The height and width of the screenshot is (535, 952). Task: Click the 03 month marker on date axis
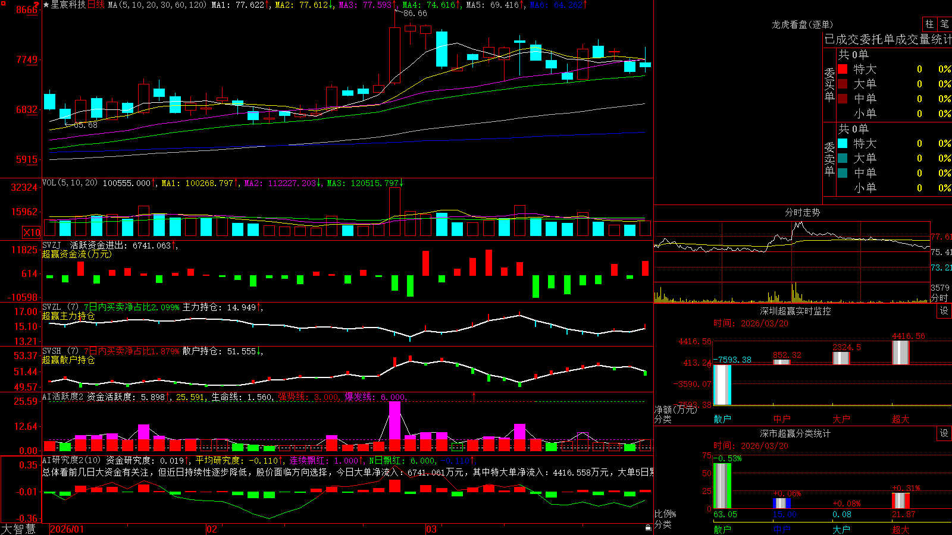tap(431, 529)
